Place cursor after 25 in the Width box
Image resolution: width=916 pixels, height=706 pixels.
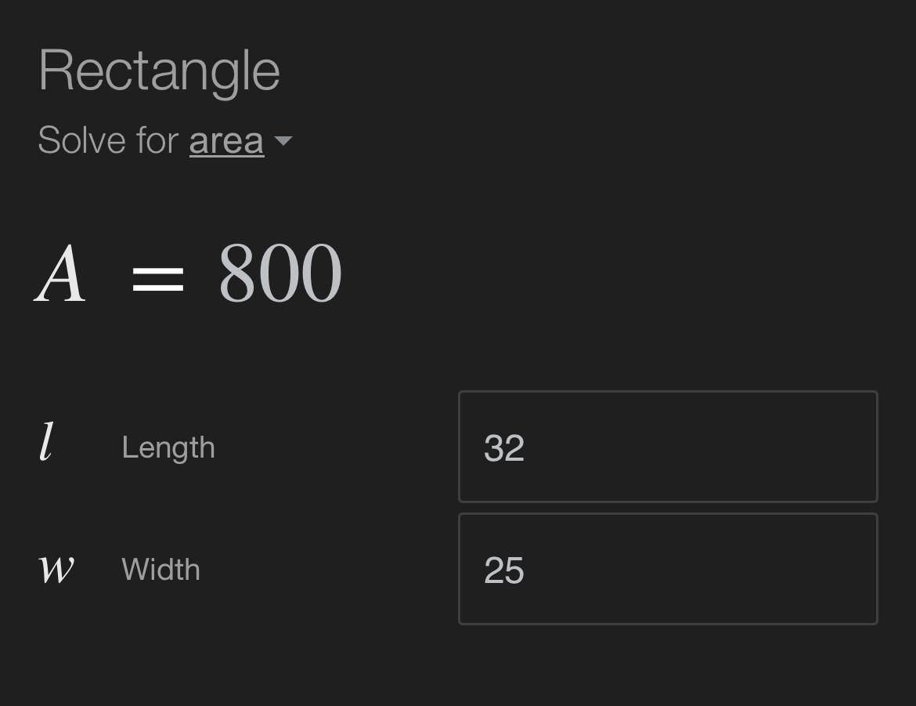528,570
